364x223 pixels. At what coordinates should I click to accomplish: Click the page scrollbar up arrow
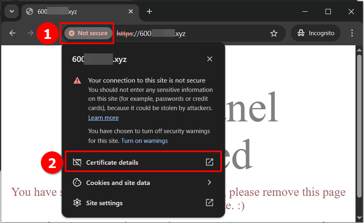pos(359,50)
